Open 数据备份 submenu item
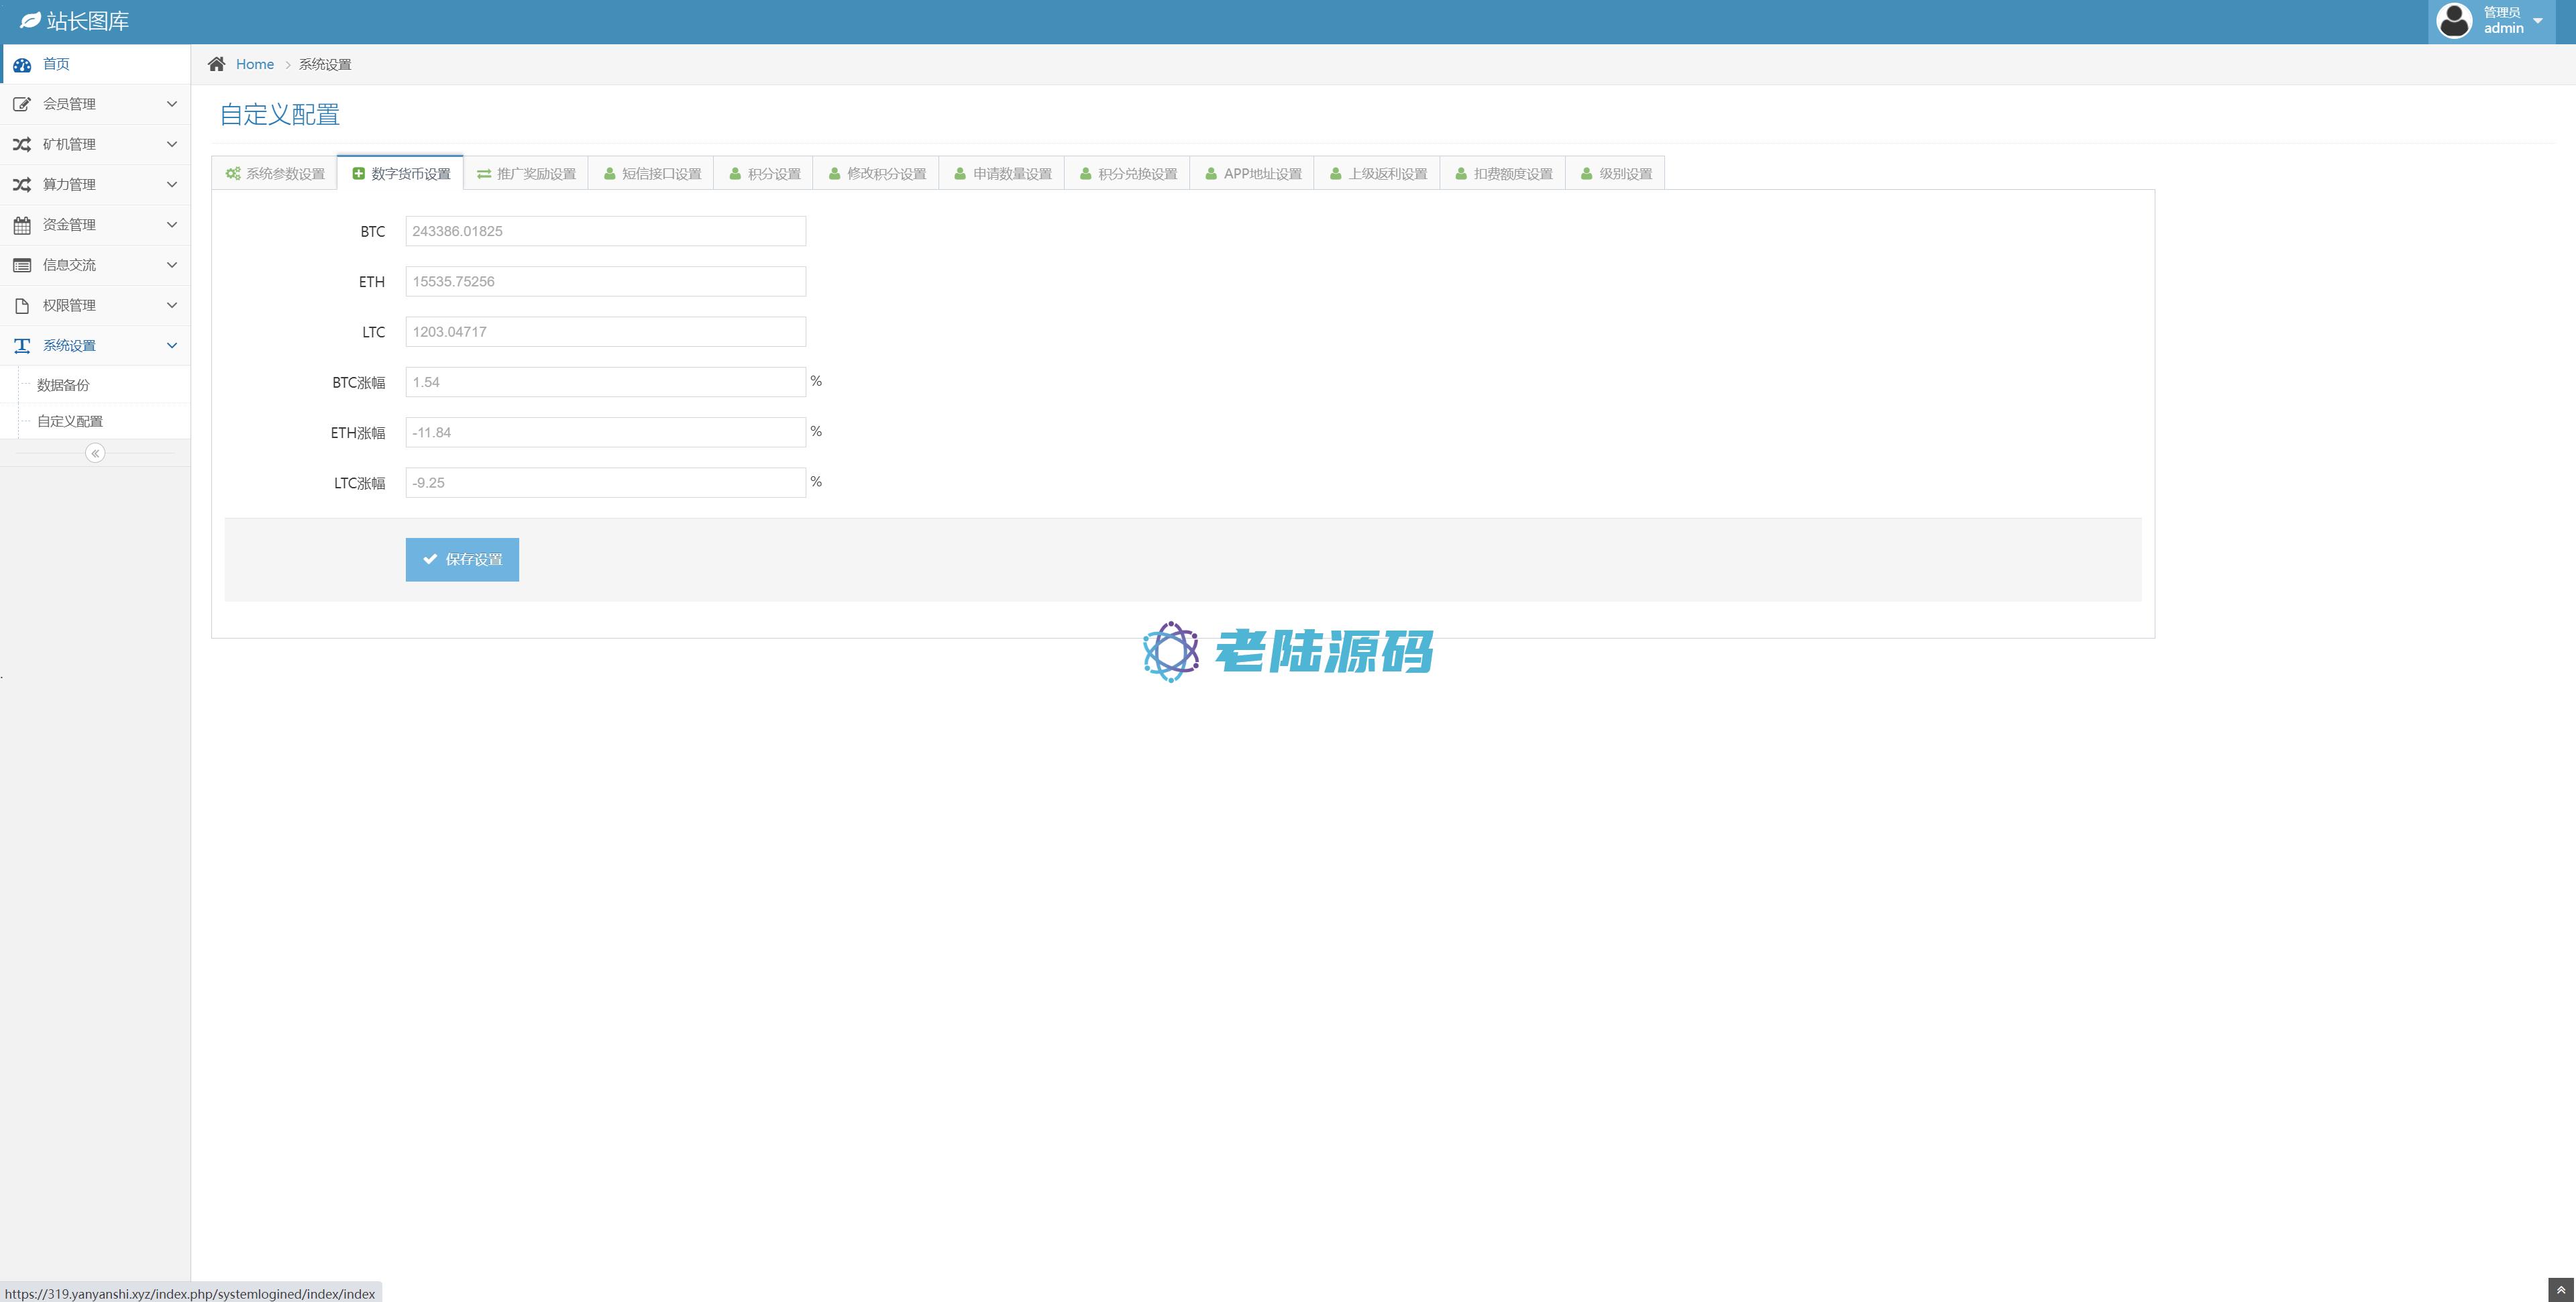This screenshot has width=2576, height=1302. click(x=63, y=385)
